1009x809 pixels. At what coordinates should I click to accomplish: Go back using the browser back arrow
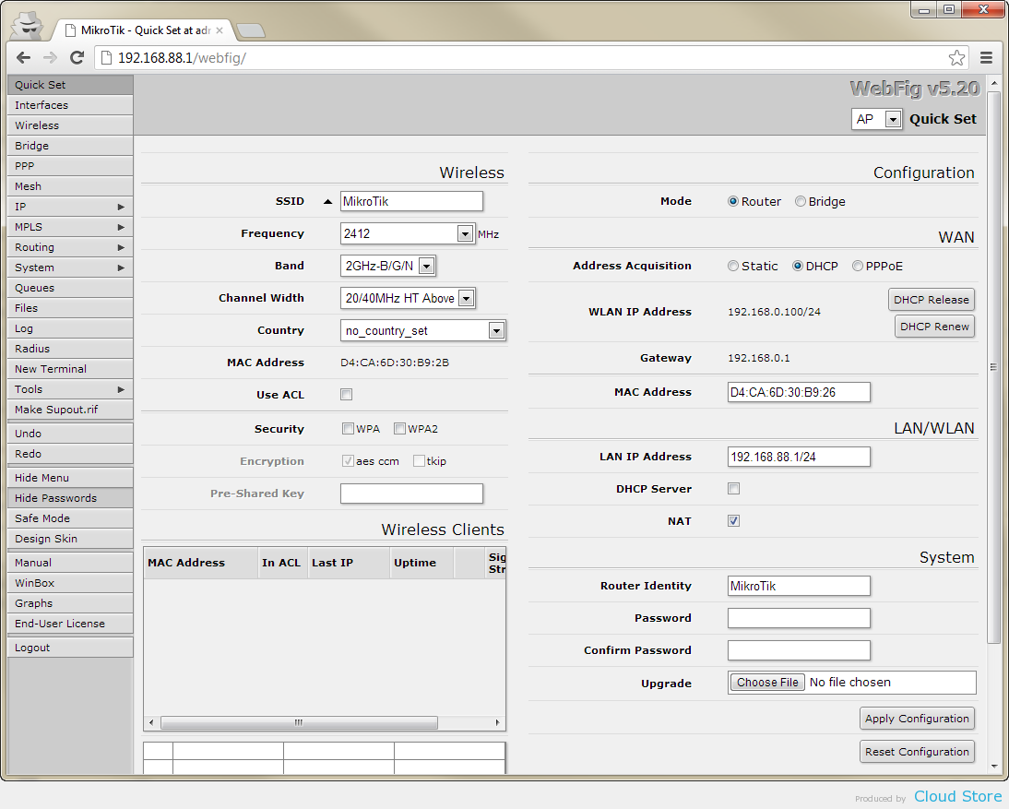tap(24, 58)
